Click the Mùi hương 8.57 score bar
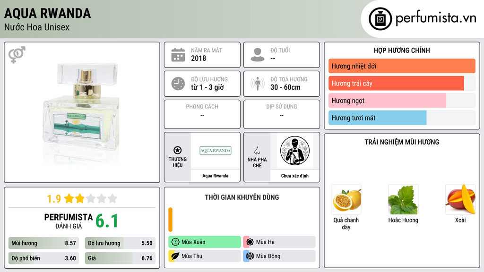The image size is (484, 272). 44,243
